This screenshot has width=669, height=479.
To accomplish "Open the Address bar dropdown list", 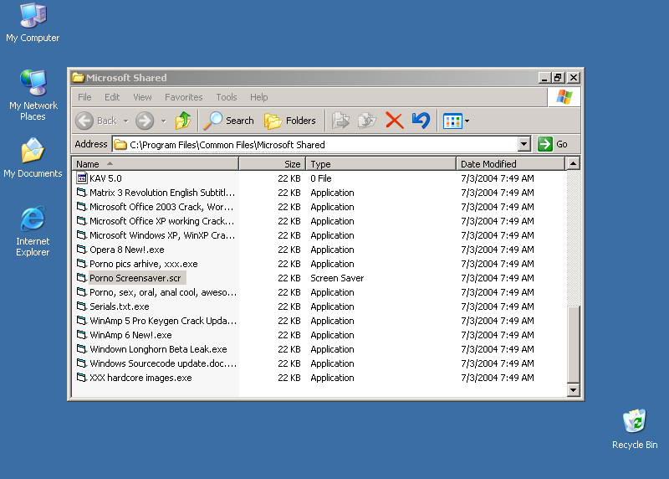I will coord(524,144).
